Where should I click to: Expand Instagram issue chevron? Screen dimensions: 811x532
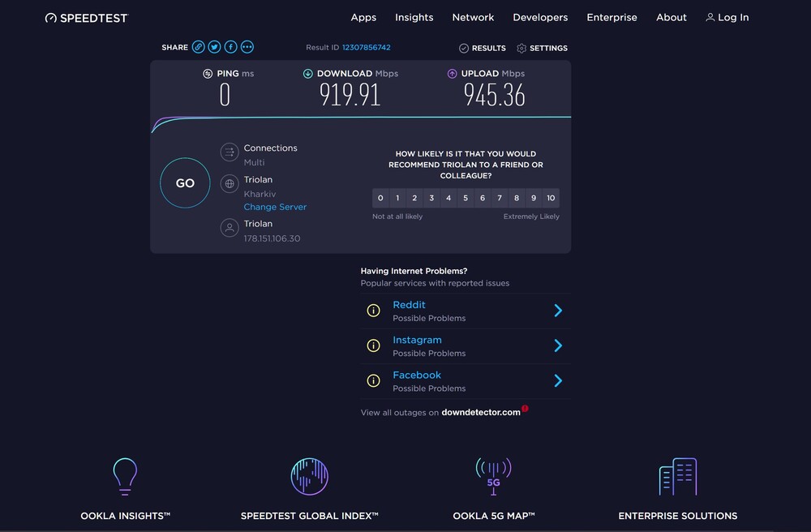coord(558,345)
